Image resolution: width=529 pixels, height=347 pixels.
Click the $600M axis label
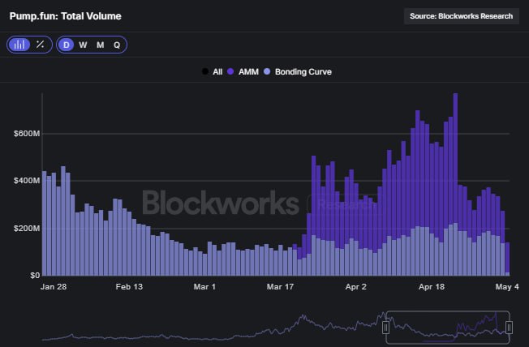(27, 134)
